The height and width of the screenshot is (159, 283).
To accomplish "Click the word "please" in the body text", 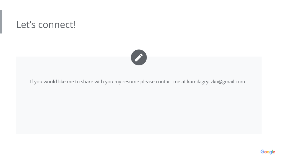I will (x=147, y=82).
